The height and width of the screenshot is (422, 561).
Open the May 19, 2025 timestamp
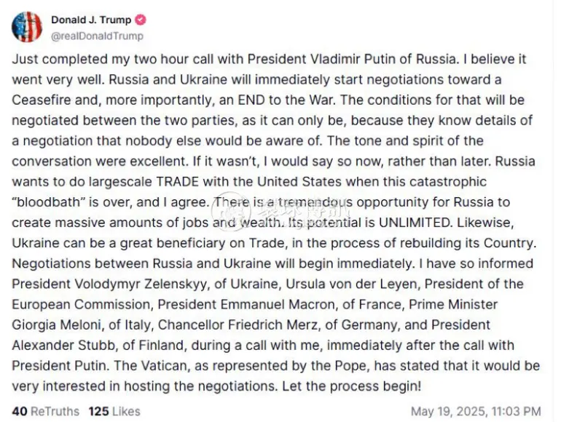click(x=476, y=411)
